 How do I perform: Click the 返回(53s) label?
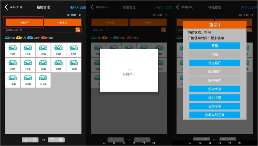[101, 7]
